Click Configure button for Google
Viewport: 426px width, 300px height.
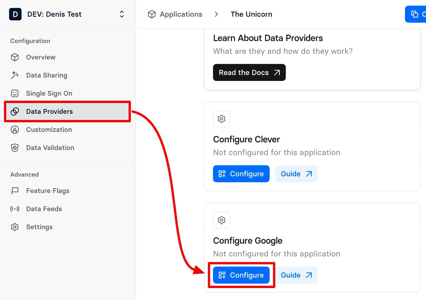[241, 275]
